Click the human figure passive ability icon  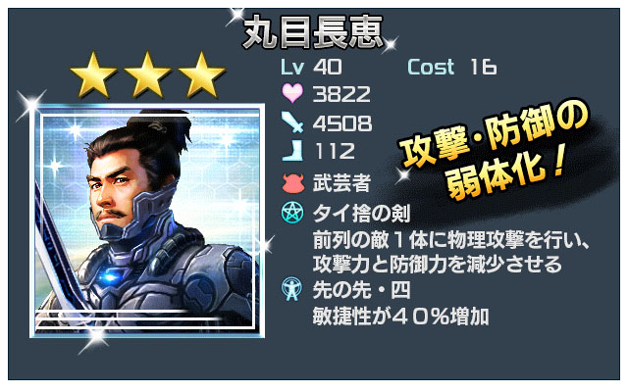291,289
